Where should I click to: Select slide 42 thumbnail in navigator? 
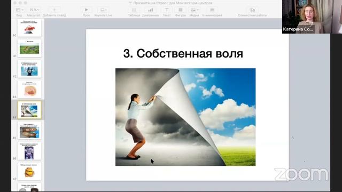coord(29,69)
